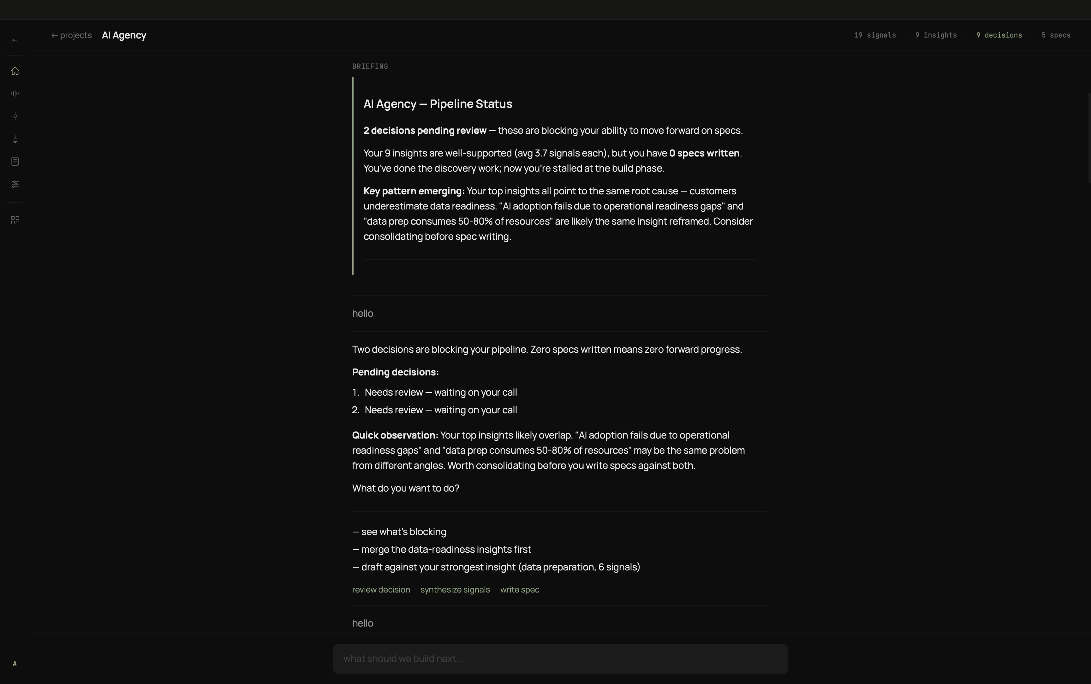
Task: Open the signals waveform icon in sidebar
Action: pyautogui.click(x=15, y=93)
